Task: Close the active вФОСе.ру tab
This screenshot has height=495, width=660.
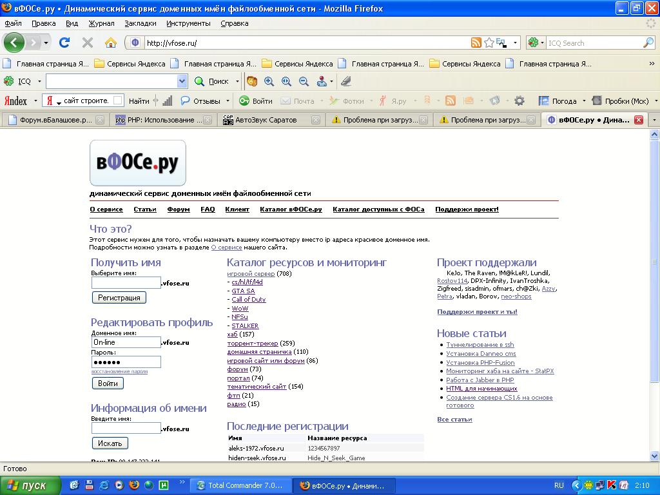Action: click(639, 120)
